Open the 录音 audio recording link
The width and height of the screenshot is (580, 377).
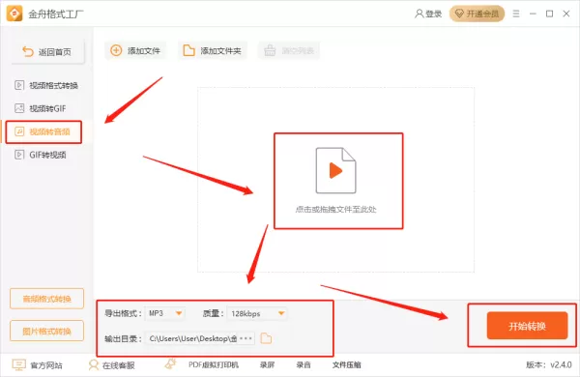point(304,365)
